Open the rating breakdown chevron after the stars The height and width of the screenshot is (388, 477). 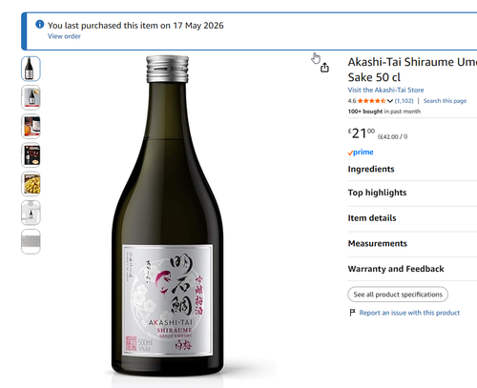390,101
